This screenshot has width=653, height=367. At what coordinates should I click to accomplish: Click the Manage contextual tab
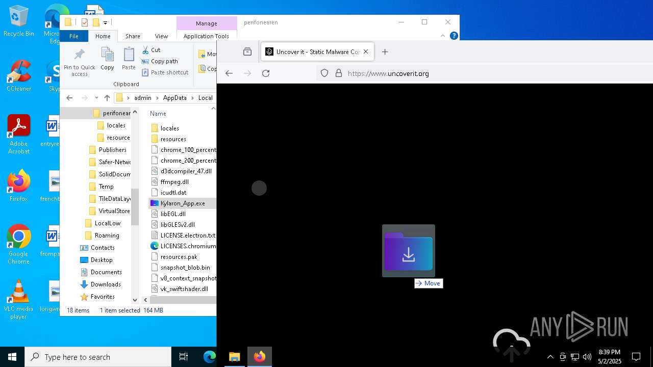(207, 23)
